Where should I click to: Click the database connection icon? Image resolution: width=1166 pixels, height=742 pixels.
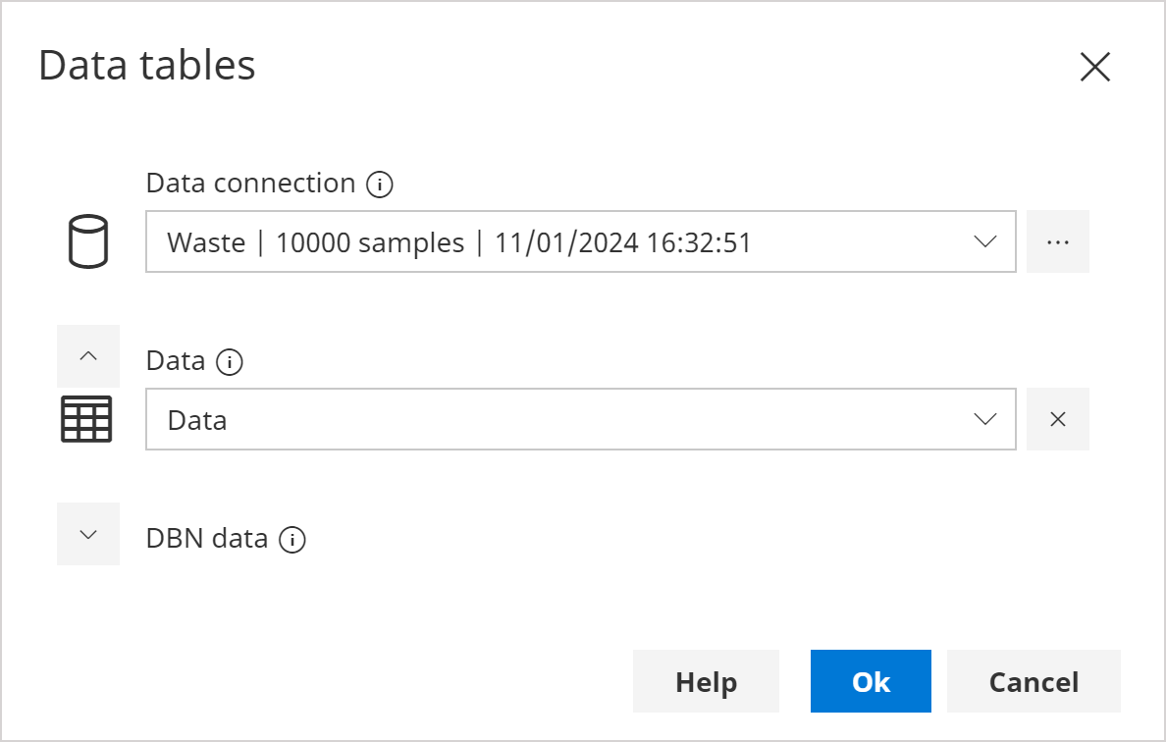pyautogui.click(x=87, y=241)
